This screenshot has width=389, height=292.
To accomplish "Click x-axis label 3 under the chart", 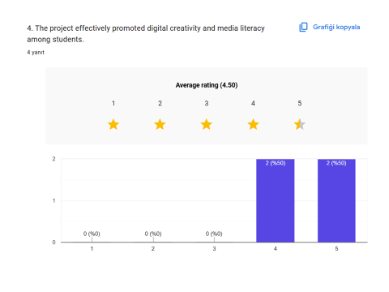I will pyautogui.click(x=214, y=249).
